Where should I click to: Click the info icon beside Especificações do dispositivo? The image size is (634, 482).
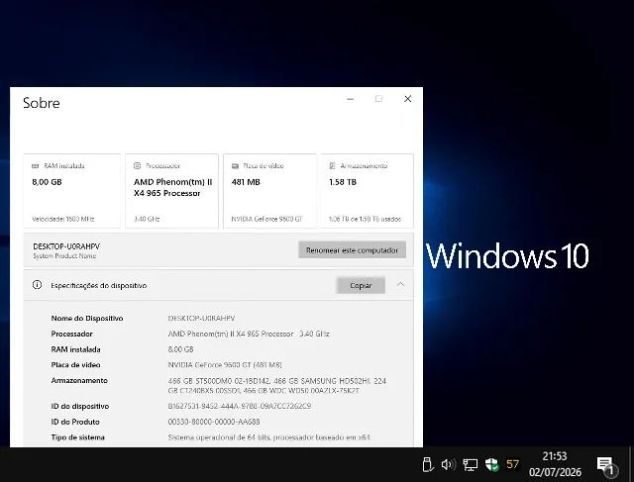pyautogui.click(x=37, y=285)
